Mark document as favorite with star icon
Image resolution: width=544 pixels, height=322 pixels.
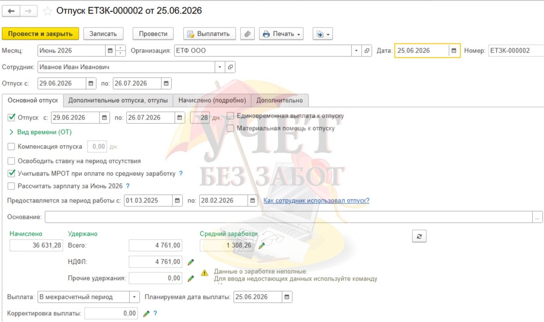(x=47, y=12)
